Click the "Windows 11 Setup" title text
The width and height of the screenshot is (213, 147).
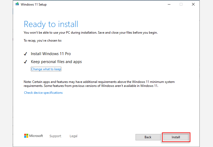click(x=34, y=5)
